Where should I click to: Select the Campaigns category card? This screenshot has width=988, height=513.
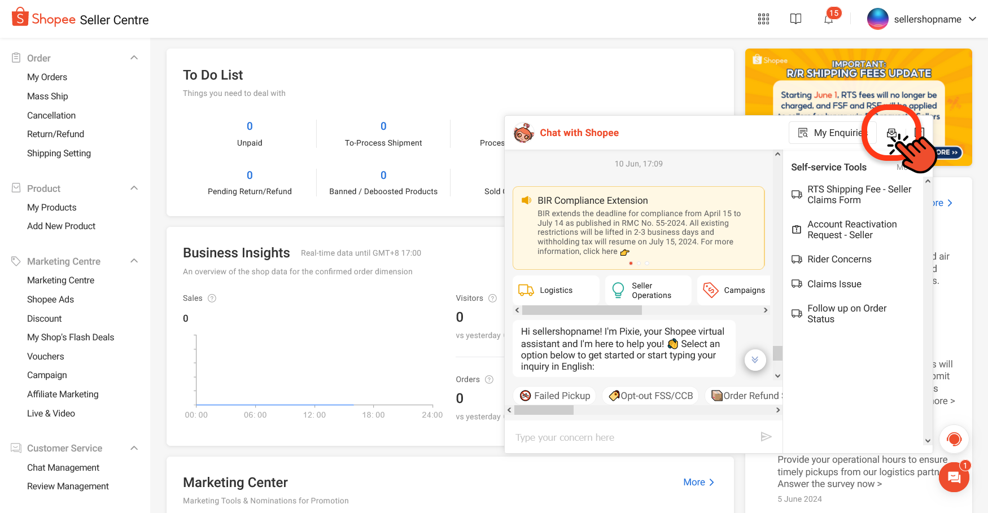734,290
